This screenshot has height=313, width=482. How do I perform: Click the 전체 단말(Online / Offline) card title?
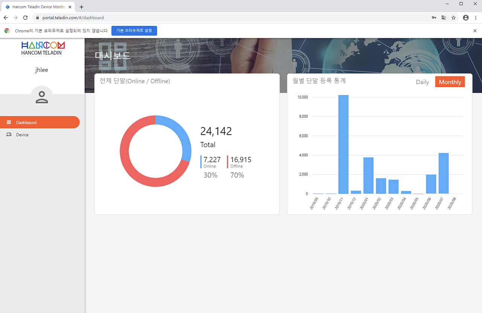point(135,81)
